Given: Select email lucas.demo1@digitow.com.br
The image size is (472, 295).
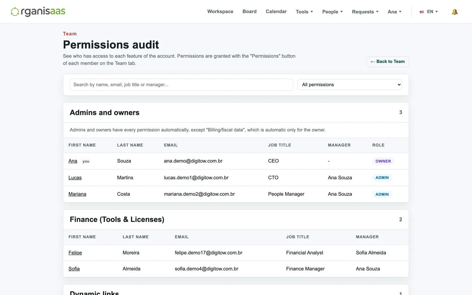Looking at the screenshot, I should pos(196,178).
